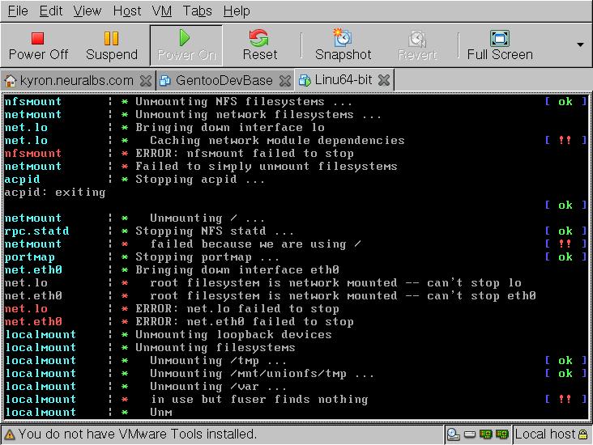Enter Full Screen mode
The height and width of the screenshot is (445, 593).
coord(500,45)
